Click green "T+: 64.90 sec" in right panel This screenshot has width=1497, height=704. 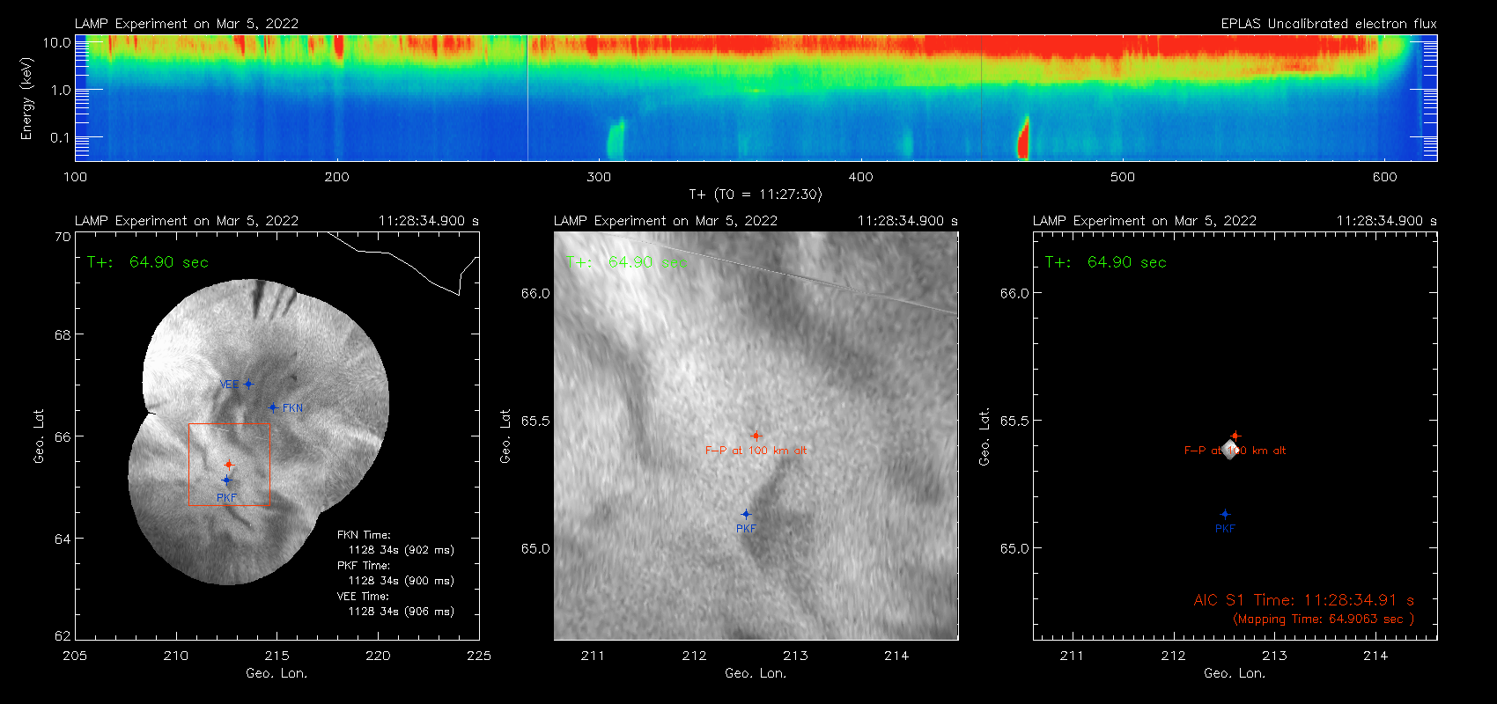1105,262
